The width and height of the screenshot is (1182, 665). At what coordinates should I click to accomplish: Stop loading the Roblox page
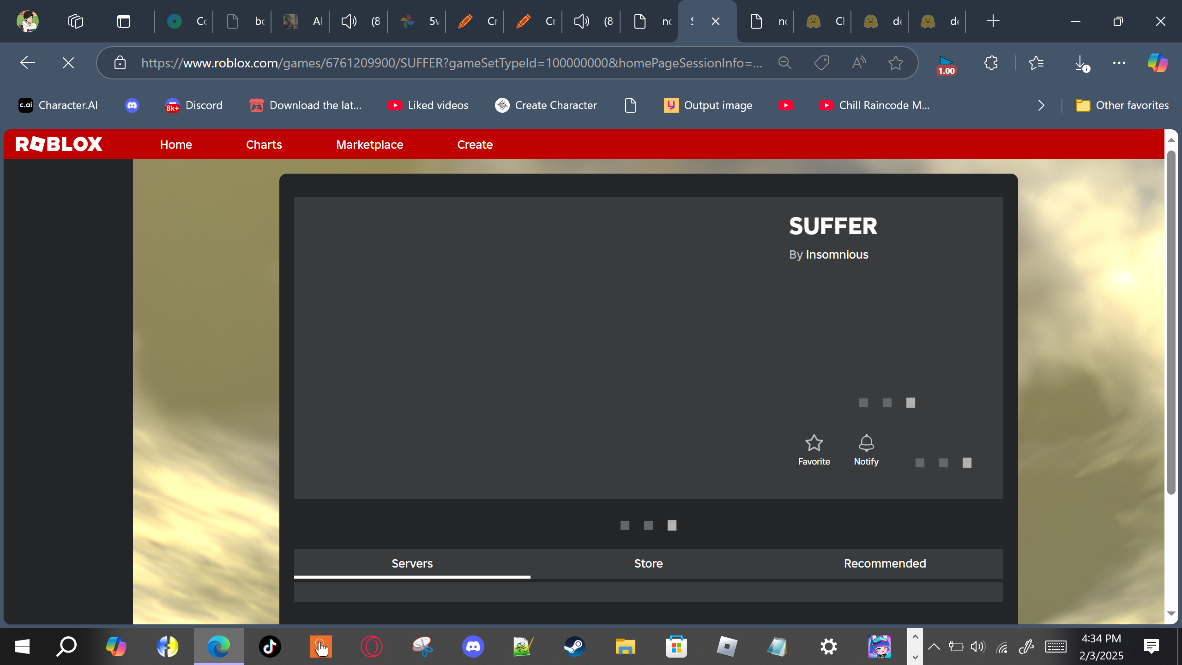[x=68, y=63]
